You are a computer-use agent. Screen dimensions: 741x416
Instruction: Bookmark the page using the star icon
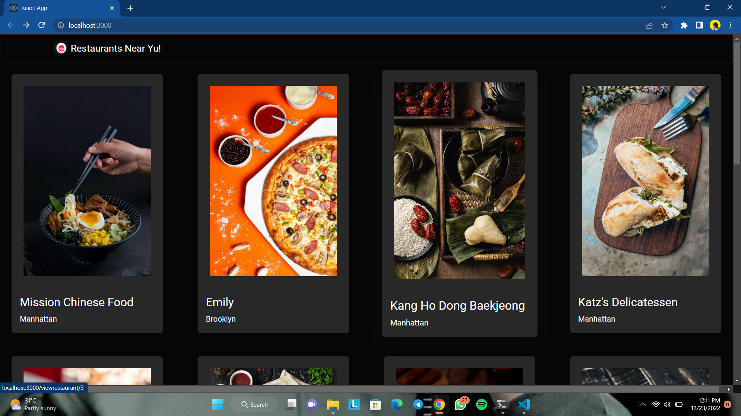coord(665,25)
